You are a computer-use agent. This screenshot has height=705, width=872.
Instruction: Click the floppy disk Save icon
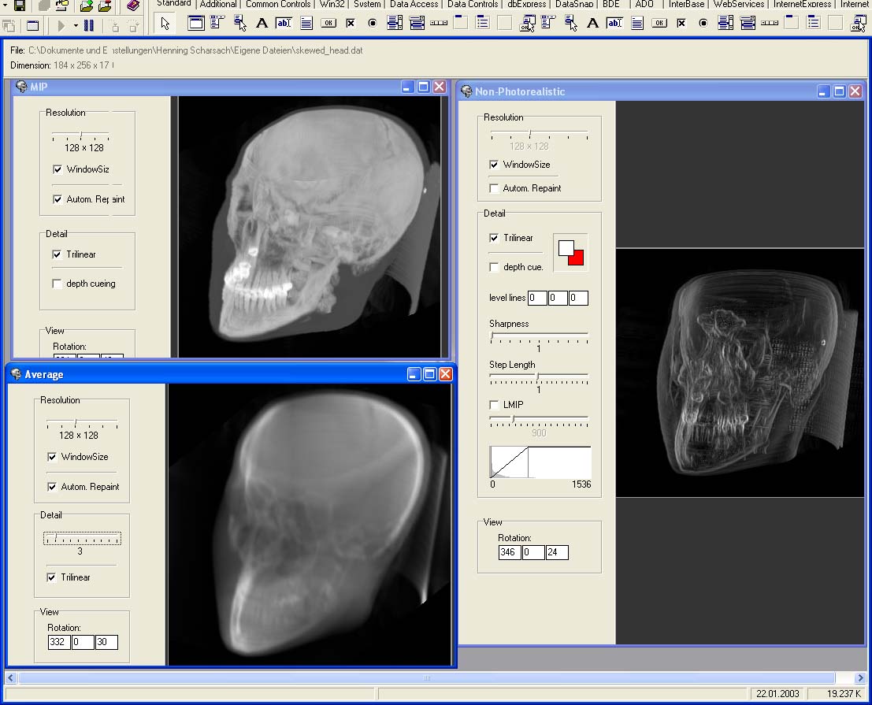click(20, 6)
